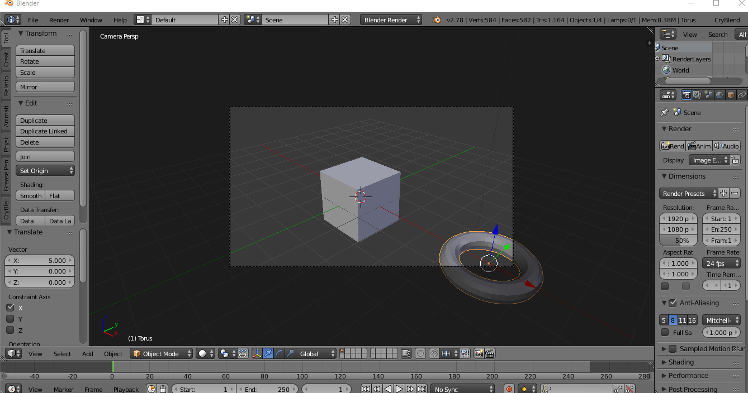Click the Duplicate button in the toolshelf

(45, 119)
